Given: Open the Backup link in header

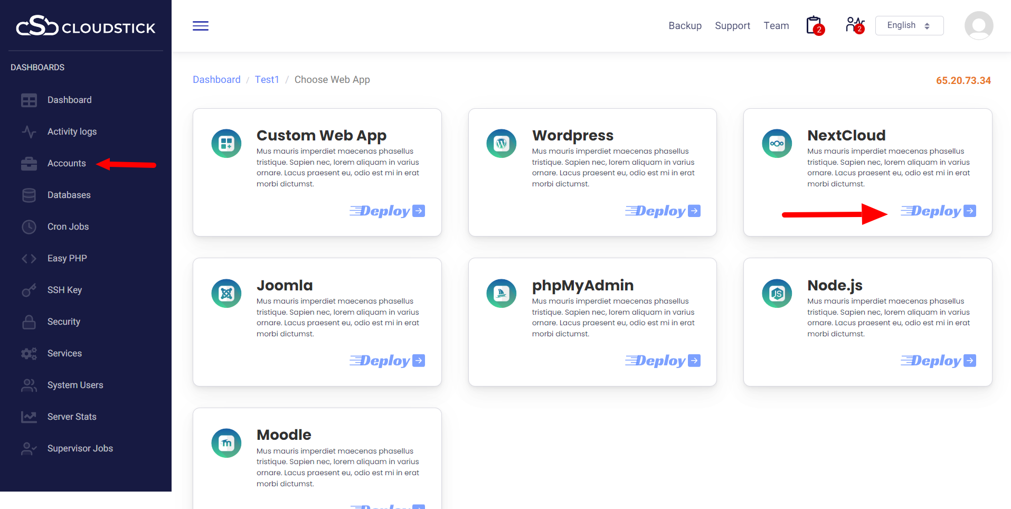Looking at the screenshot, I should [685, 26].
